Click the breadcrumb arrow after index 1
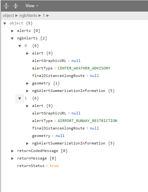 [48, 16]
